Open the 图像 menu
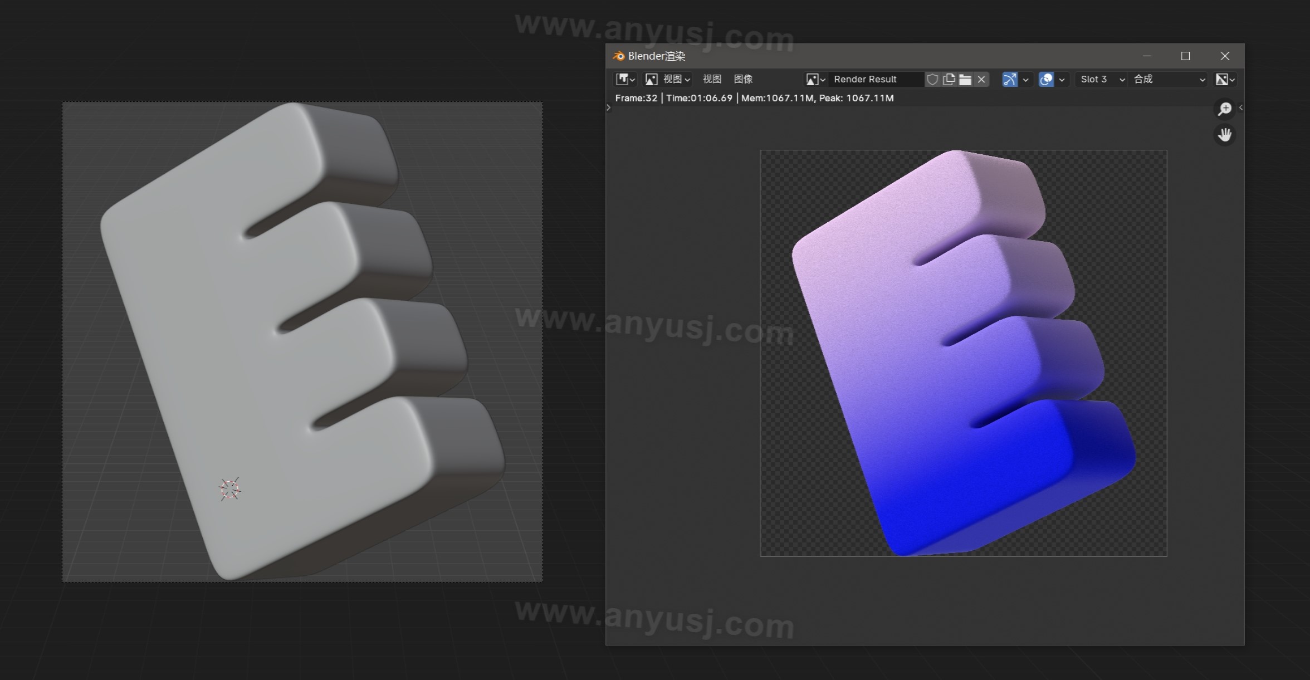 (x=743, y=80)
